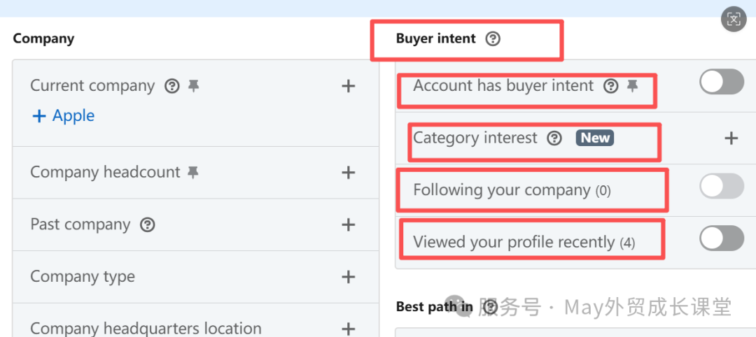Image resolution: width=756 pixels, height=337 pixels.
Task: Expand the Current company filter
Action: (x=348, y=86)
